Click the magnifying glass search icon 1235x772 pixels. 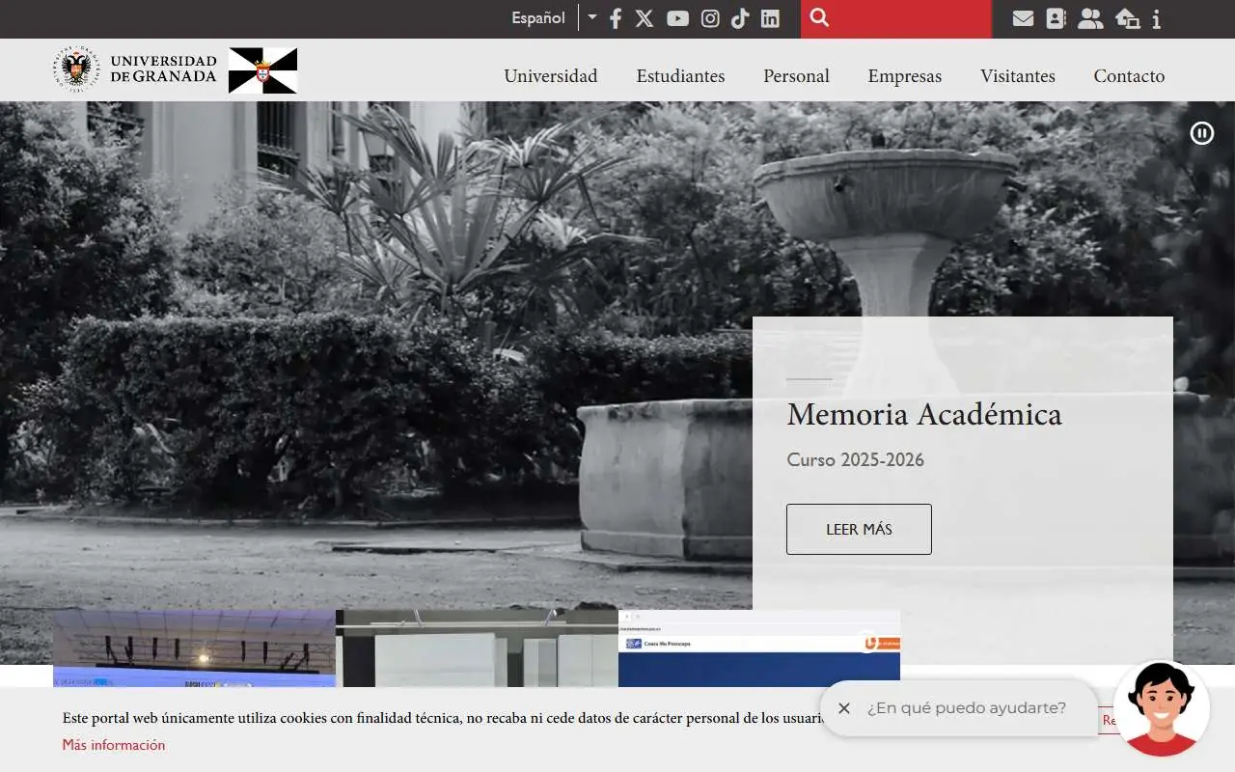pyautogui.click(x=819, y=17)
